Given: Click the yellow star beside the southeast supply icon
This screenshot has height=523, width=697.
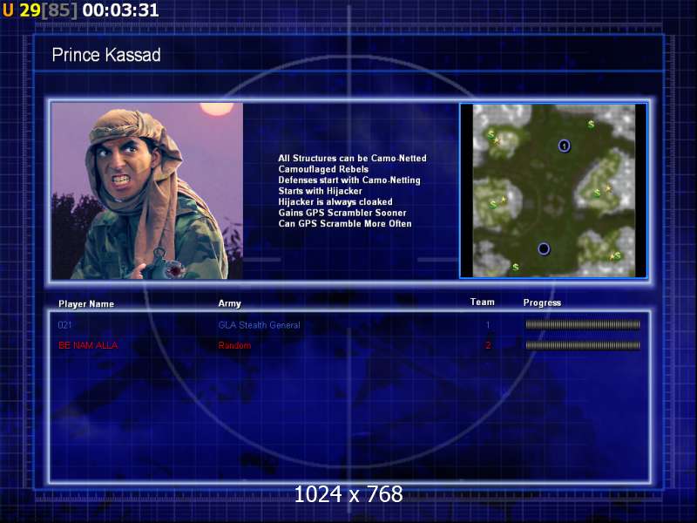Looking at the screenshot, I should (x=612, y=256).
